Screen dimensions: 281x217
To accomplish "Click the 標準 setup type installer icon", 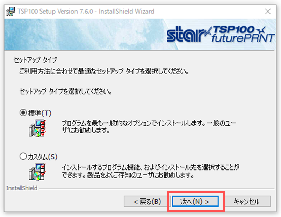I will tap(37, 128).
